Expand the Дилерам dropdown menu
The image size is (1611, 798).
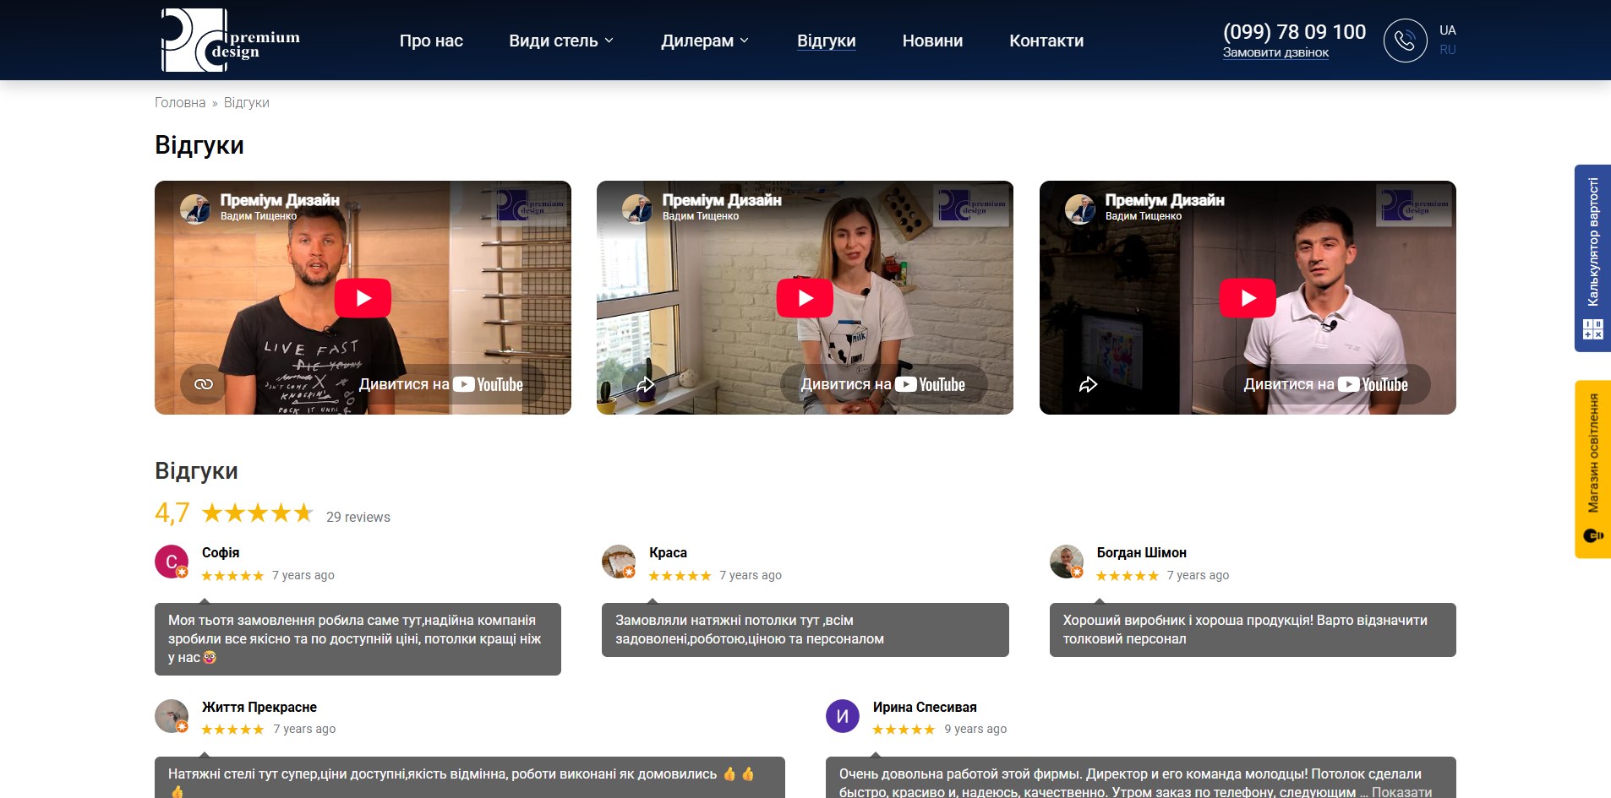pyautogui.click(x=705, y=41)
